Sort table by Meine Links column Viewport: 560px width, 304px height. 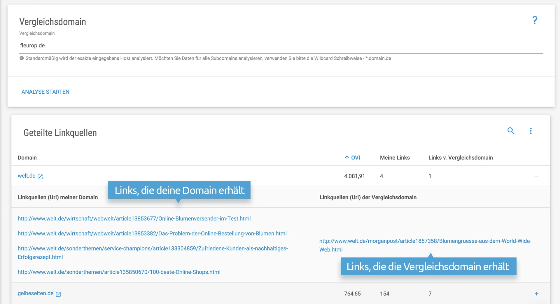pos(395,158)
